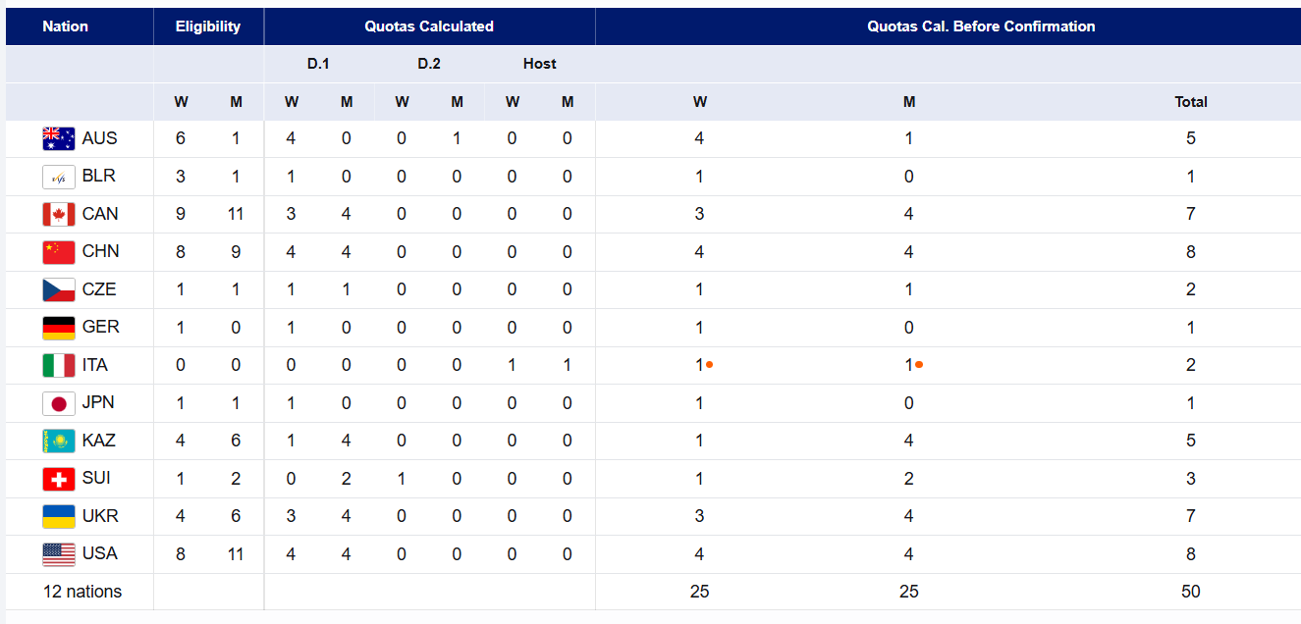
Task: Click the orange dot beside Italy's men quota
Action: point(918,365)
